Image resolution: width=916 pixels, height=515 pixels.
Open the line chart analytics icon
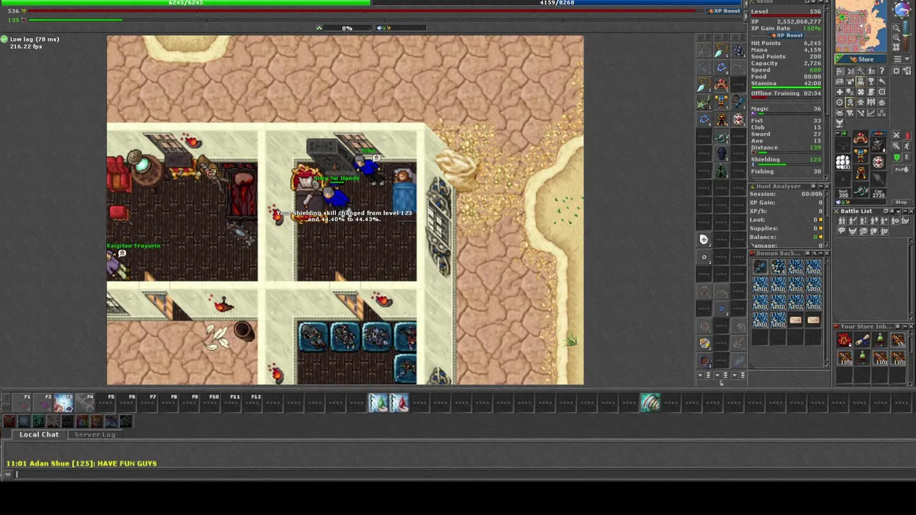point(871,113)
